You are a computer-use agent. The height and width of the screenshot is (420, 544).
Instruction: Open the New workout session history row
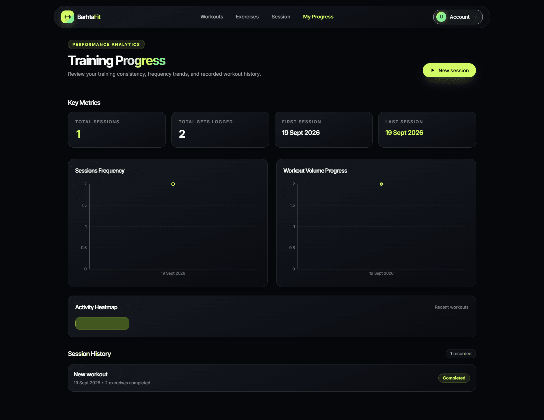pyautogui.click(x=272, y=378)
